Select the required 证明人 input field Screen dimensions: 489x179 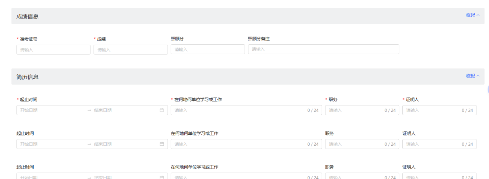click(431, 110)
